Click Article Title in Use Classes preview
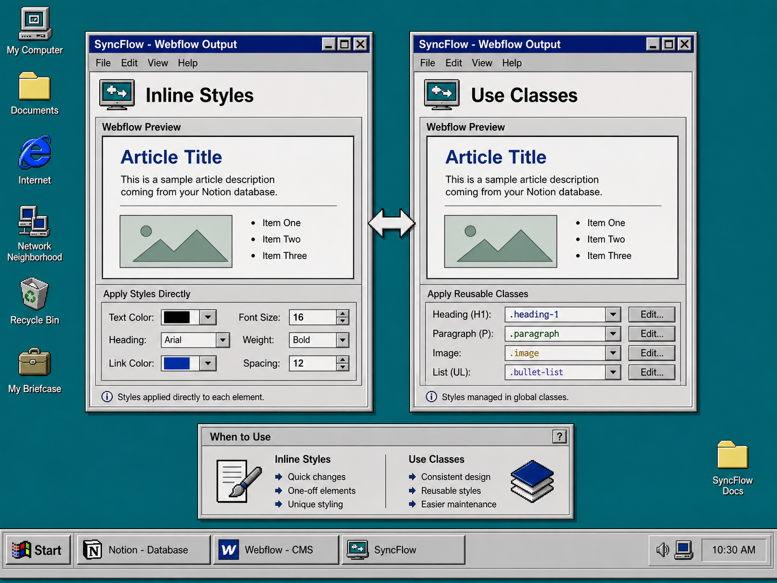Image resolution: width=777 pixels, height=583 pixels. click(x=496, y=157)
